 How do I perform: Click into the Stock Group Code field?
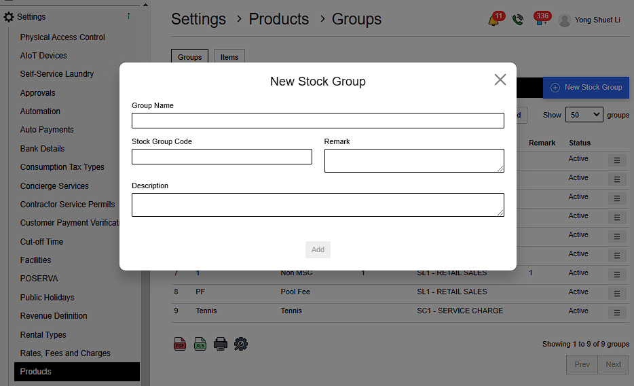(222, 157)
